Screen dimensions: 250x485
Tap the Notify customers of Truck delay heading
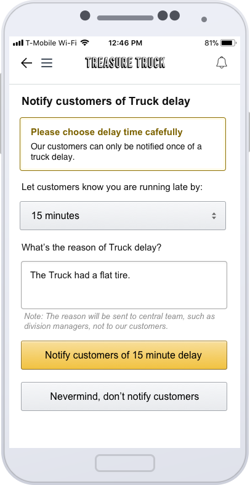coord(106,101)
